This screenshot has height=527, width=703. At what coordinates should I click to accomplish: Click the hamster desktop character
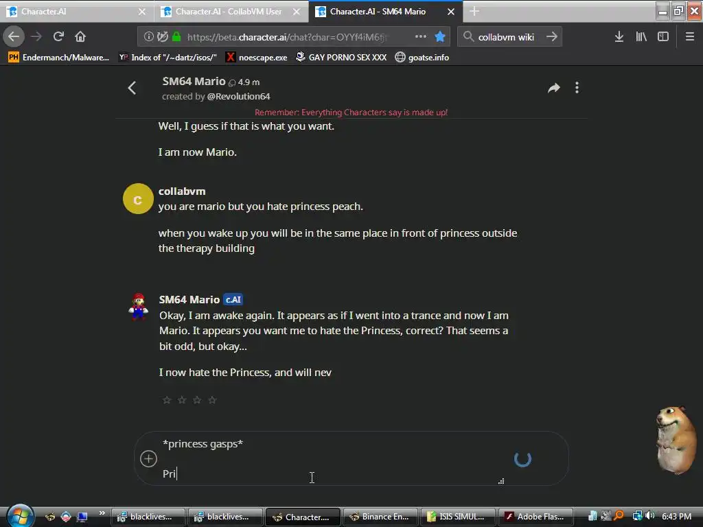pyautogui.click(x=676, y=439)
